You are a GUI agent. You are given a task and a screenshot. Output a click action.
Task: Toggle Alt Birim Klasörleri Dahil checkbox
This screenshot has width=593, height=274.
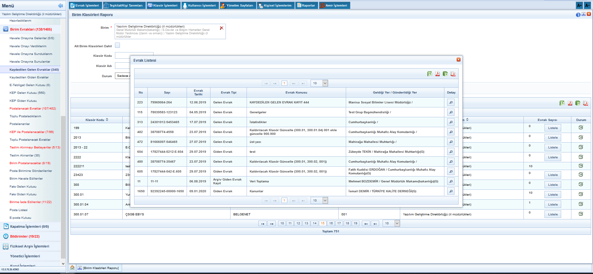click(x=117, y=45)
